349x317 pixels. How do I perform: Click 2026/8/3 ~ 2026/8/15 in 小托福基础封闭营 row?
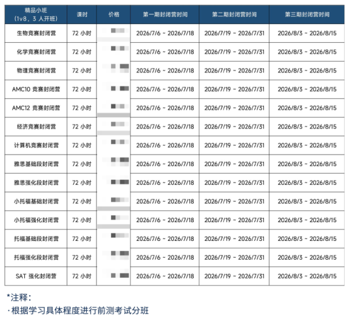click(x=307, y=202)
